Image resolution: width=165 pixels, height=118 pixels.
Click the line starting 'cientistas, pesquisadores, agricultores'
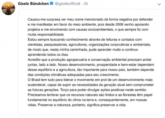[x=91, y=45]
